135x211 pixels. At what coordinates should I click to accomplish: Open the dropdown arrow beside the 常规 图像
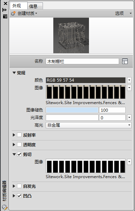129,88
